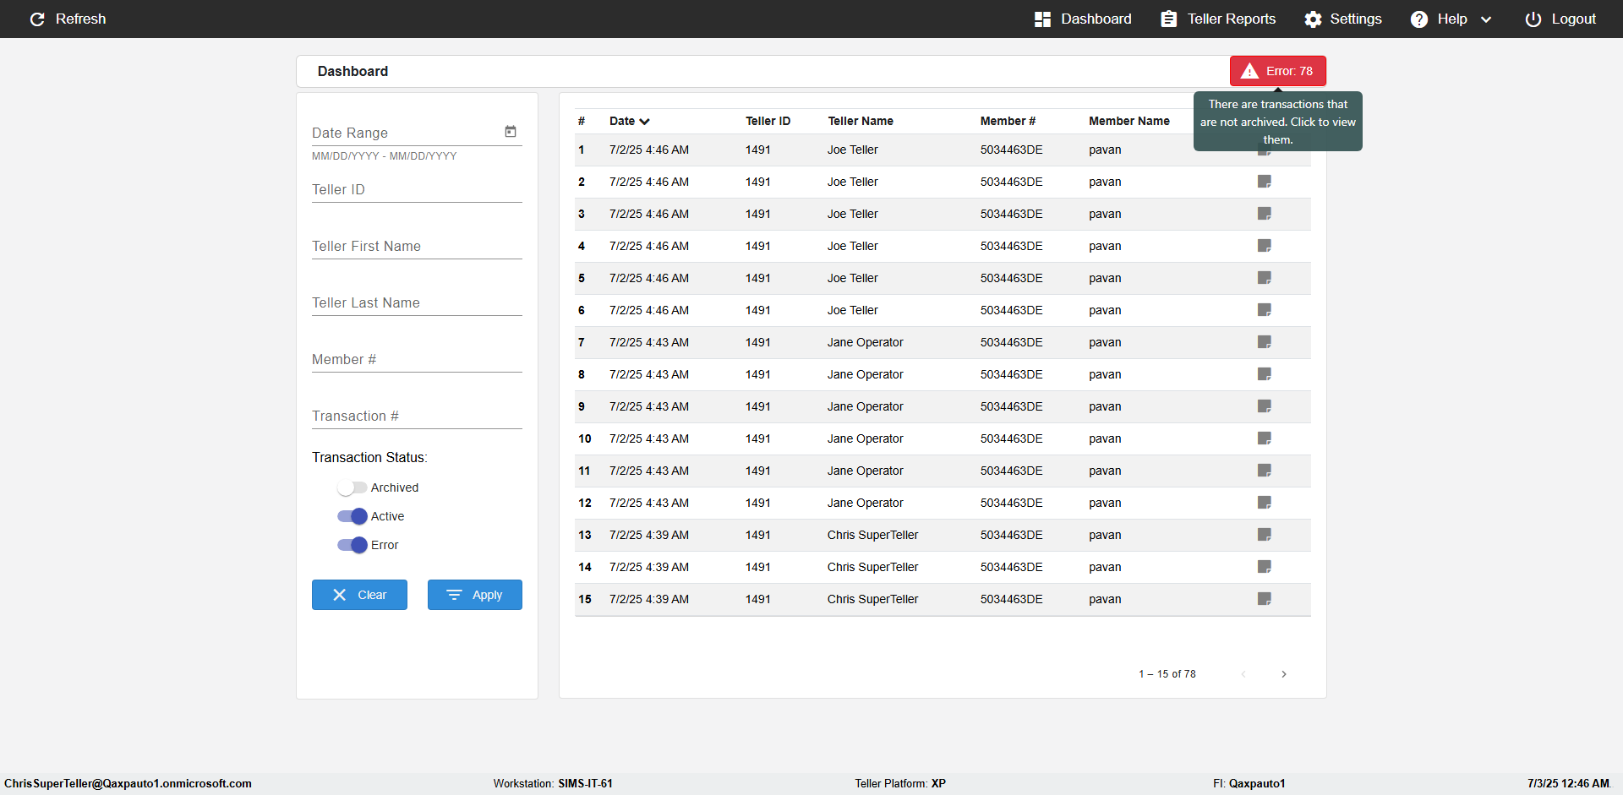1623x795 pixels.
Task: Click row 14 Chris SuperTeller name
Action: coord(873,567)
